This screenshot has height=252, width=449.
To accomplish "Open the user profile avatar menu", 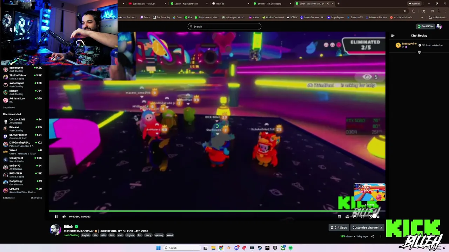I will [439, 26].
